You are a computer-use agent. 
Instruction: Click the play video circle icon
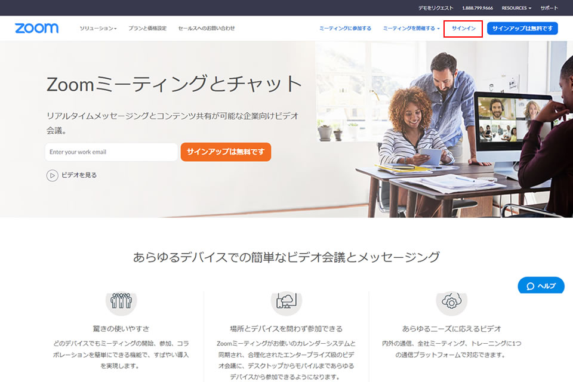click(x=53, y=175)
